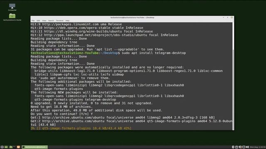Open the Bluetooth tray icon
266x149 pixels.
[x=233, y=147]
